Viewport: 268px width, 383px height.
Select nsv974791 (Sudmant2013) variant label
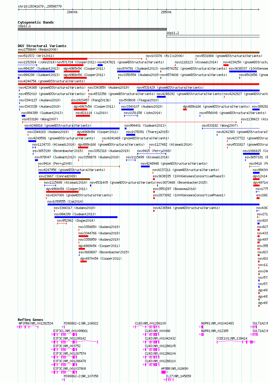pos(138,68)
